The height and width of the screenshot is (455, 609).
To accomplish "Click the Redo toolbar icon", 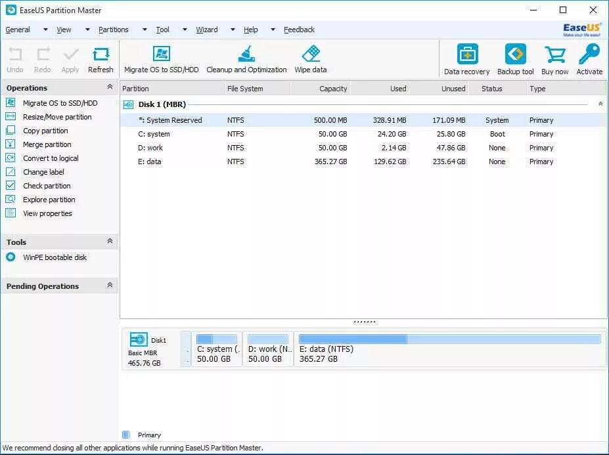I will pos(42,60).
